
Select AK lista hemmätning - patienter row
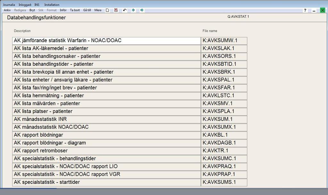coord(106,96)
